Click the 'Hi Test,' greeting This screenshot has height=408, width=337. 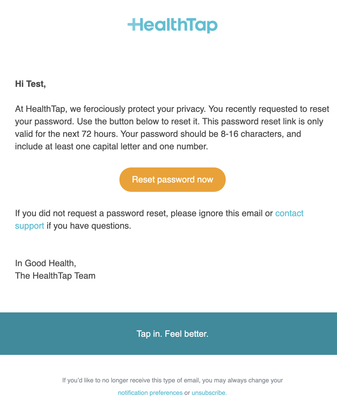pyautogui.click(x=30, y=84)
